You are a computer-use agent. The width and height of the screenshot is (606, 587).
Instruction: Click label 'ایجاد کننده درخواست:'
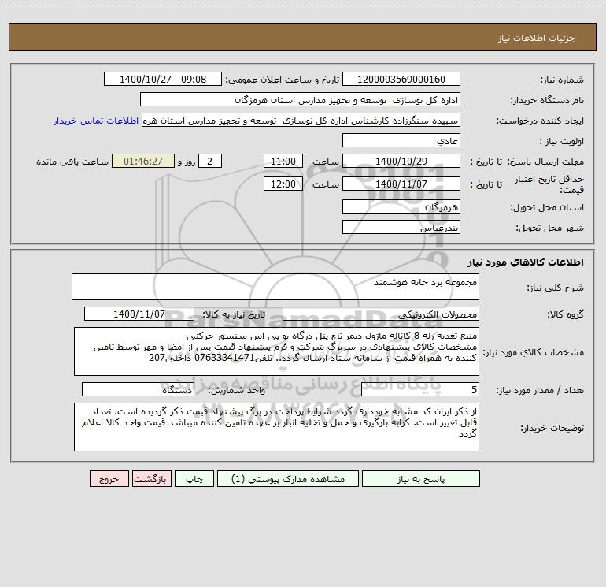tap(540, 121)
